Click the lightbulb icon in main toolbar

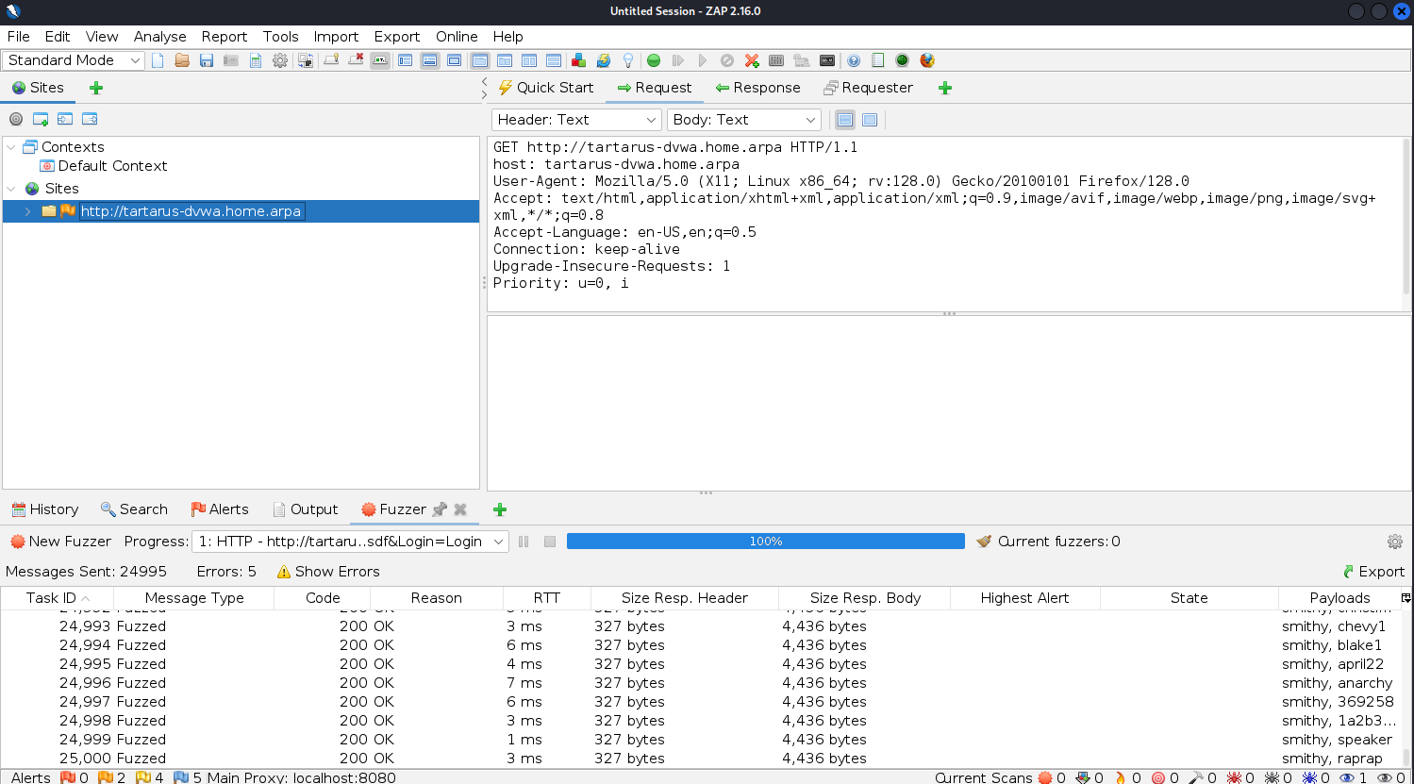click(628, 60)
